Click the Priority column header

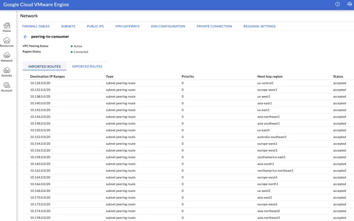(x=188, y=76)
